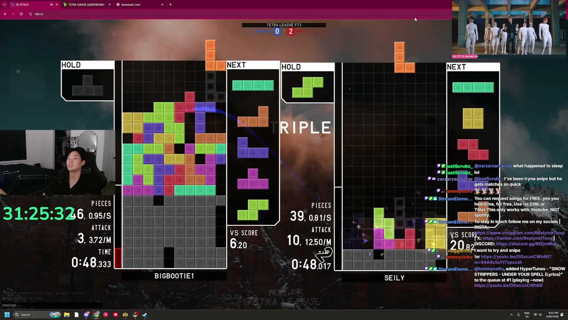The height and width of the screenshot is (320, 568).
Task: Click the green I piece in BIGBOOTIE1's next queue
Action: pyautogui.click(x=253, y=85)
